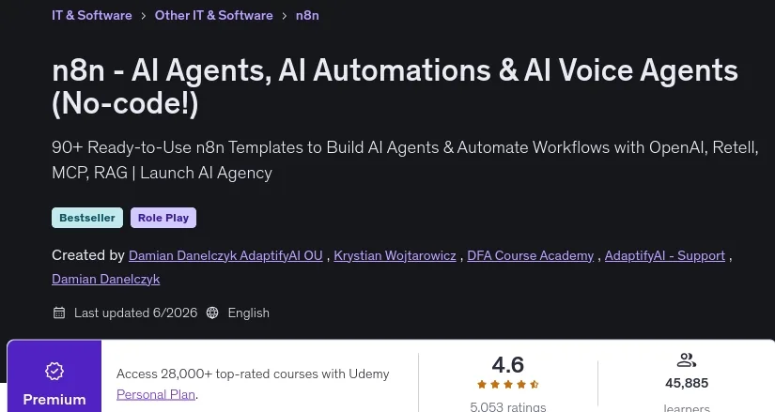Image resolution: width=775 pixels, height=412 pixels.
Task: Open the Other IT & Software breadcrumb
Action: click(x=213, y=15)
